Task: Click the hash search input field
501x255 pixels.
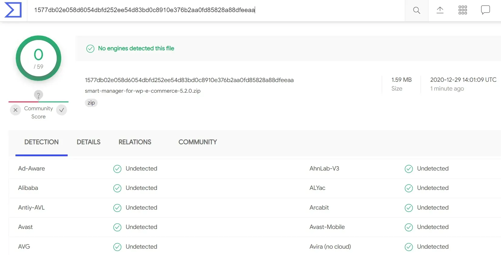Action: pos(216,10)
